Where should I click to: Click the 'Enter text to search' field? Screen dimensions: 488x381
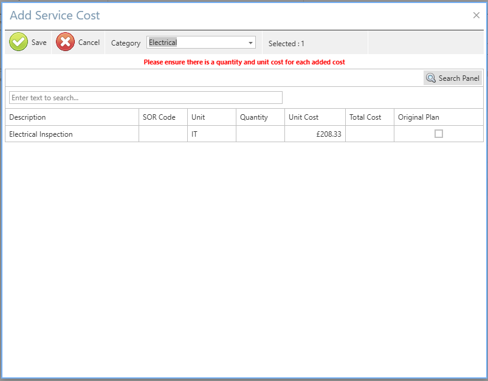point(146,97)
